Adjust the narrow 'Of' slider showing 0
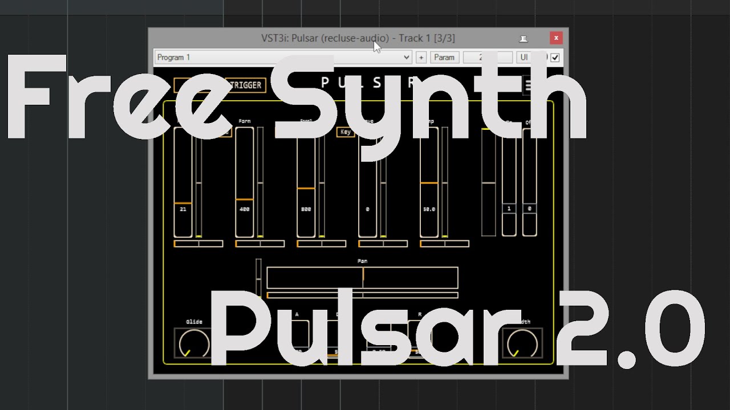730x410 pixels. tap(530, 182)
